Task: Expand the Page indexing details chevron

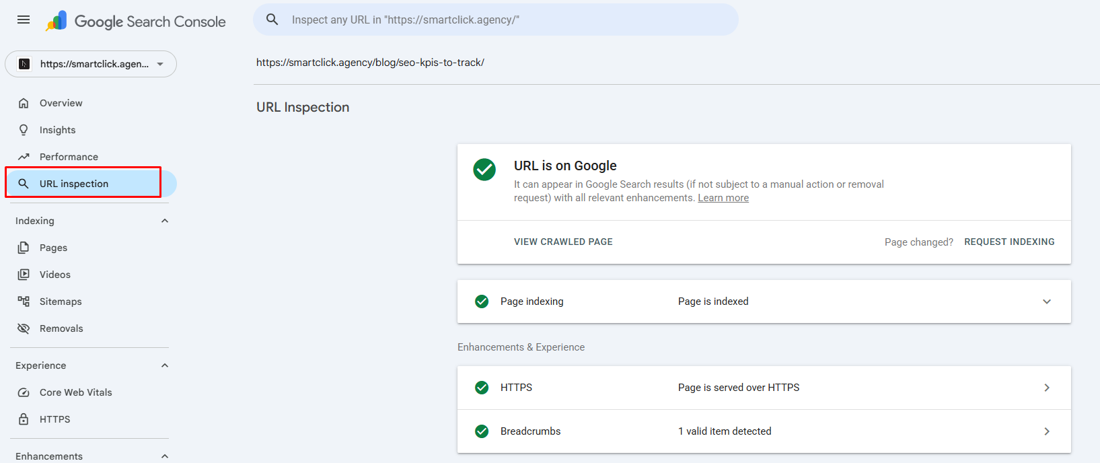Action: [x=1047, y=301]
